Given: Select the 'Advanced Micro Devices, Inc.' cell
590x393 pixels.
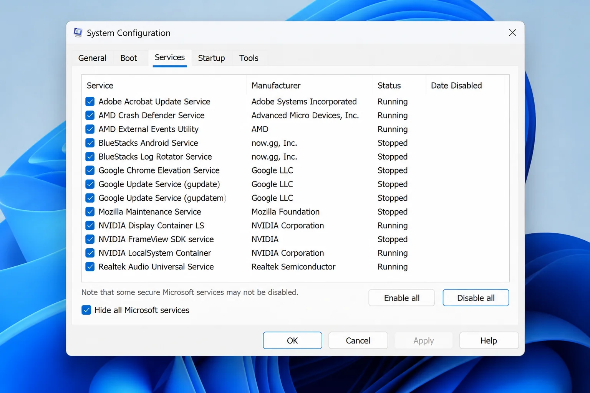Looking at the screenshot, I should tap(305, 116).
